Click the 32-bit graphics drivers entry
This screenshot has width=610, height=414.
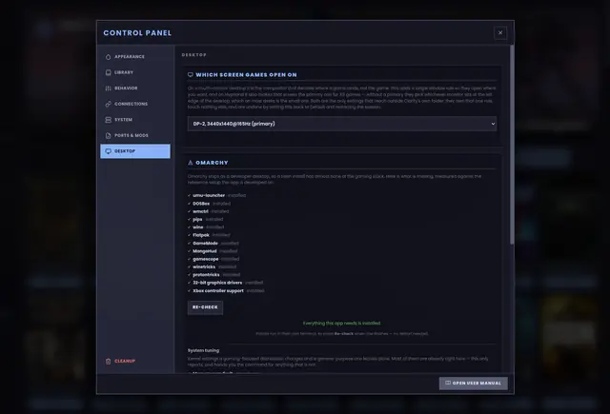coord(225,283)
